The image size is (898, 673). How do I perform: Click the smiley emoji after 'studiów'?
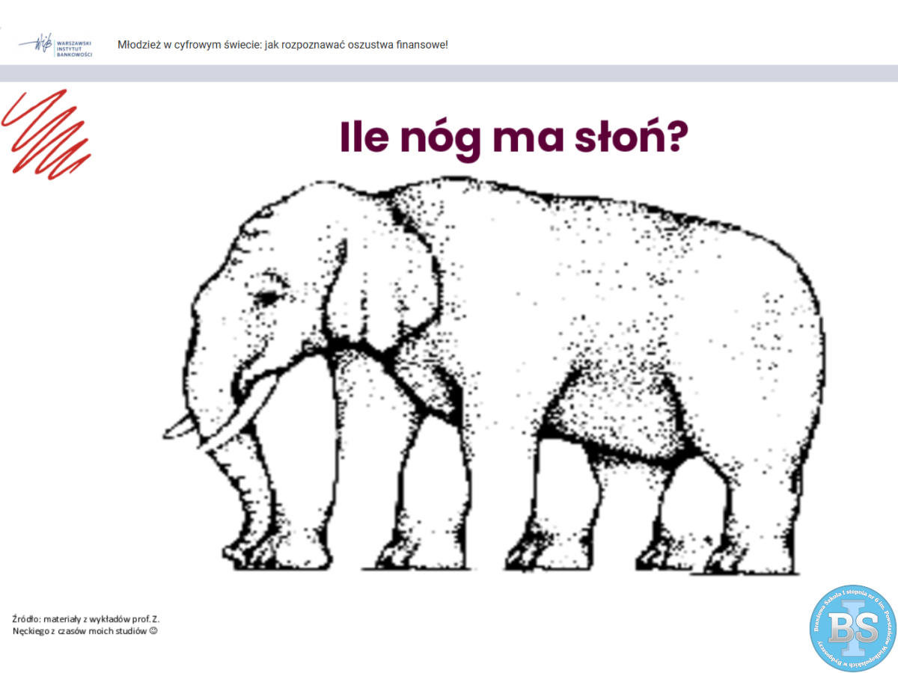click(153, 631)
